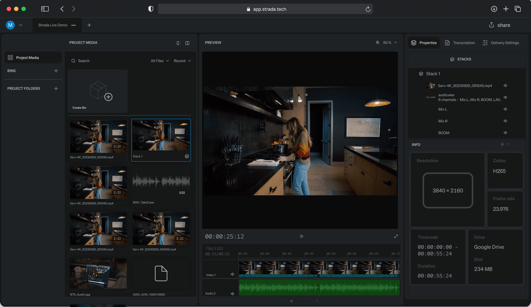This screenshot has height=307, width=531.
Task: Open the 50% zoom level dropdown
Action: point(387,43)
